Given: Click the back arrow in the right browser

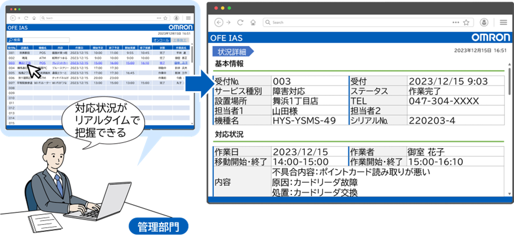Looking at the screenshot, I should click(218, 23).
